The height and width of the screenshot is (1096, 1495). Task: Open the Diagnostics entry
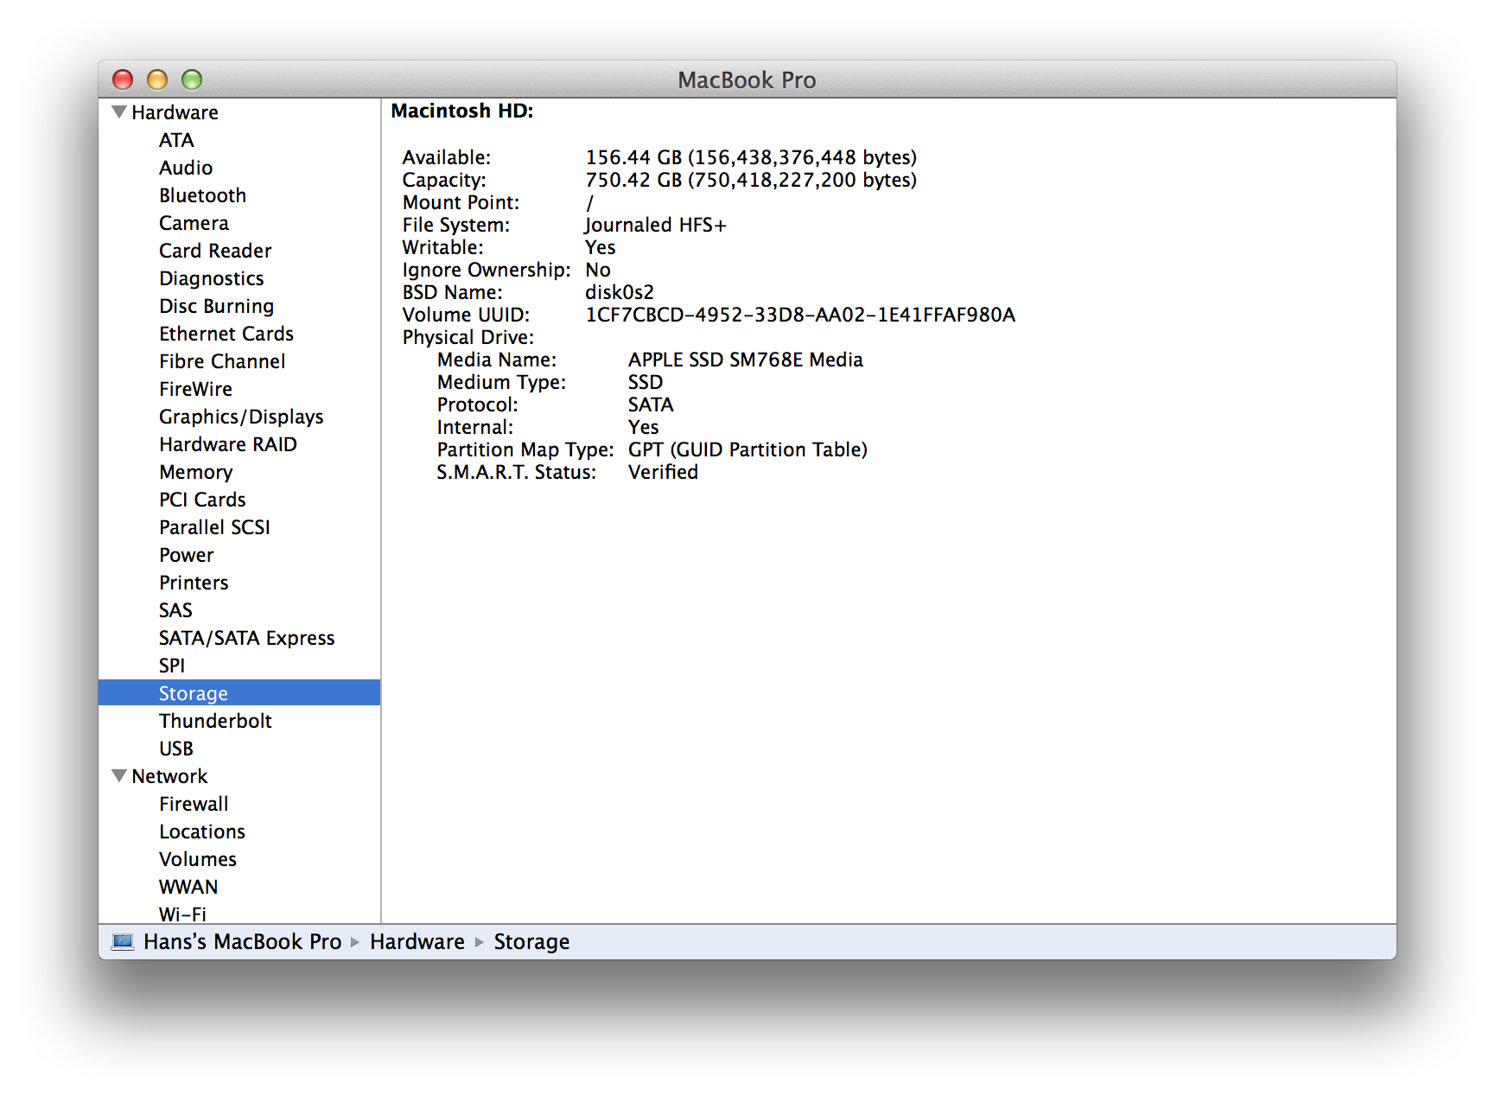(x=212, y=278)
